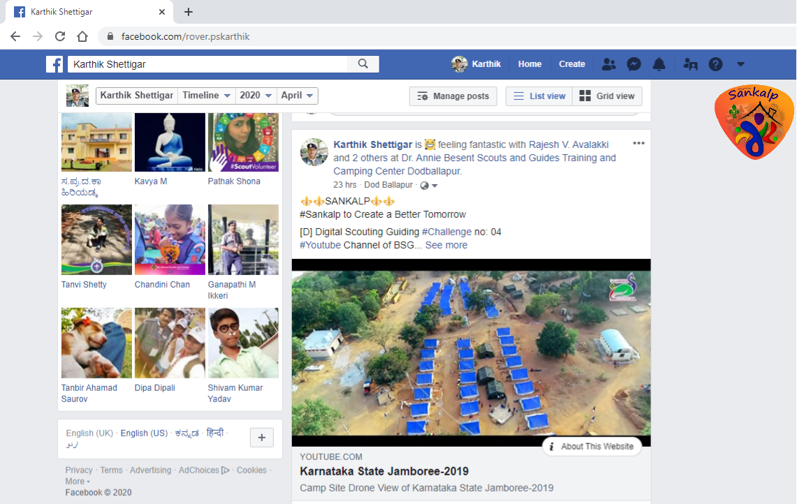Open Timeline dropdown

(x=206, y=96)
